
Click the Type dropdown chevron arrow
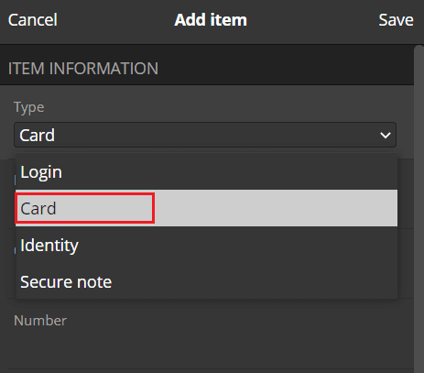[386, 135]
